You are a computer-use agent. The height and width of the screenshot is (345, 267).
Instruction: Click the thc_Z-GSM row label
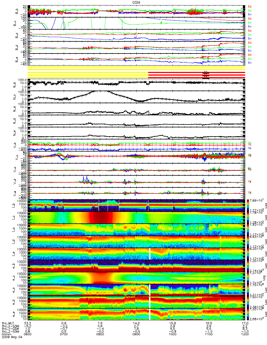(11, 332)
